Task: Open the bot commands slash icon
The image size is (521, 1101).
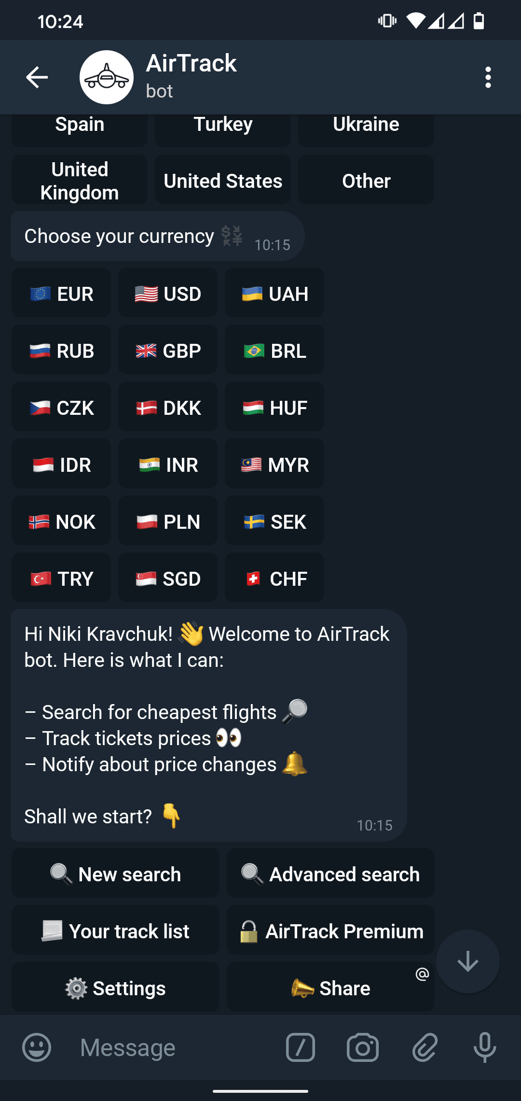Action: 301,1047
